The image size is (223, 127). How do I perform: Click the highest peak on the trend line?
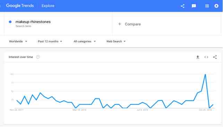pos(205,74)
